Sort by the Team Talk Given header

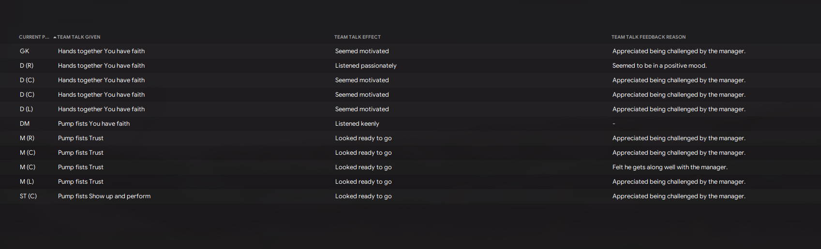[79, 37]
